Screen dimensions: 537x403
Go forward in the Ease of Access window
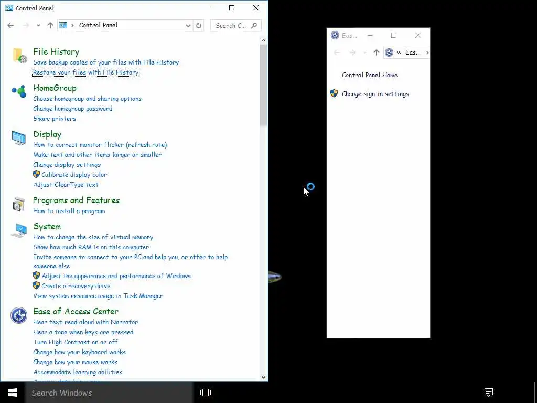click(352, 52)
